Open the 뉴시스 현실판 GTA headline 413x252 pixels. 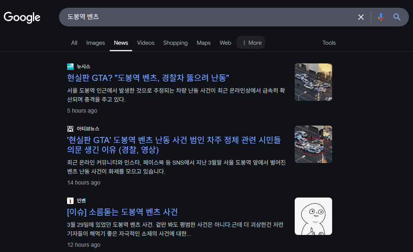point(149,78)
